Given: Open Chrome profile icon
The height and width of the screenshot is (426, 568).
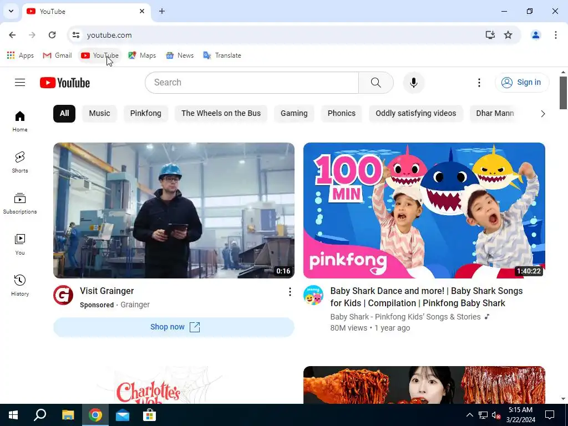Looking at the screenshot, I should coord(536,35).
